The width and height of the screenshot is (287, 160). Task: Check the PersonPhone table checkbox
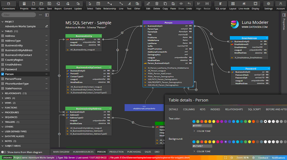coord(3,79)
